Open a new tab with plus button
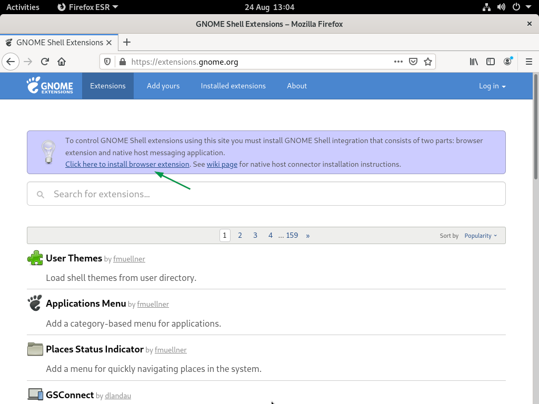The image size is (539, 404). coord(127,42)
